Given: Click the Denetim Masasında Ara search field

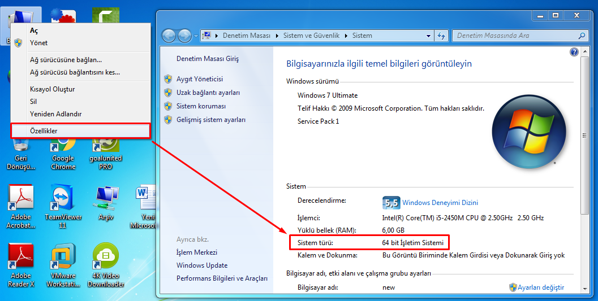Looking at the screenshot, I should [515, 36].
